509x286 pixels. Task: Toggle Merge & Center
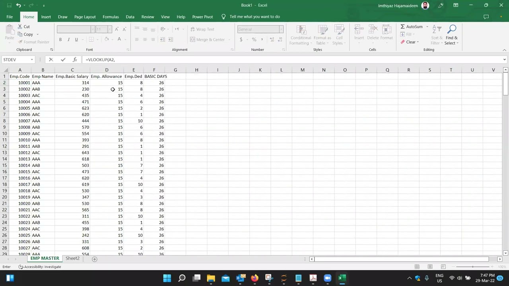point(207,39)
